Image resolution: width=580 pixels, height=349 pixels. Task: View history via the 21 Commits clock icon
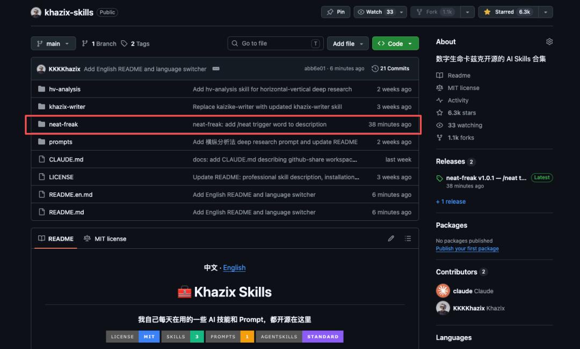click(374, 68)
